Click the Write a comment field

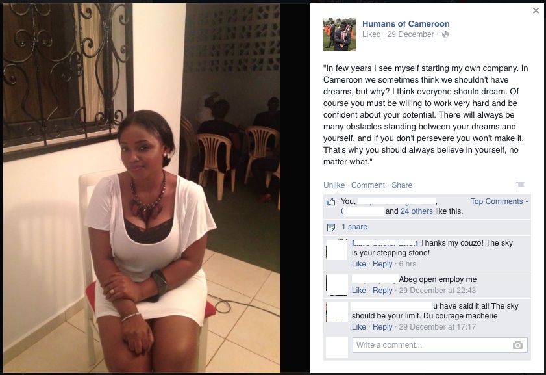pos(440,345)
